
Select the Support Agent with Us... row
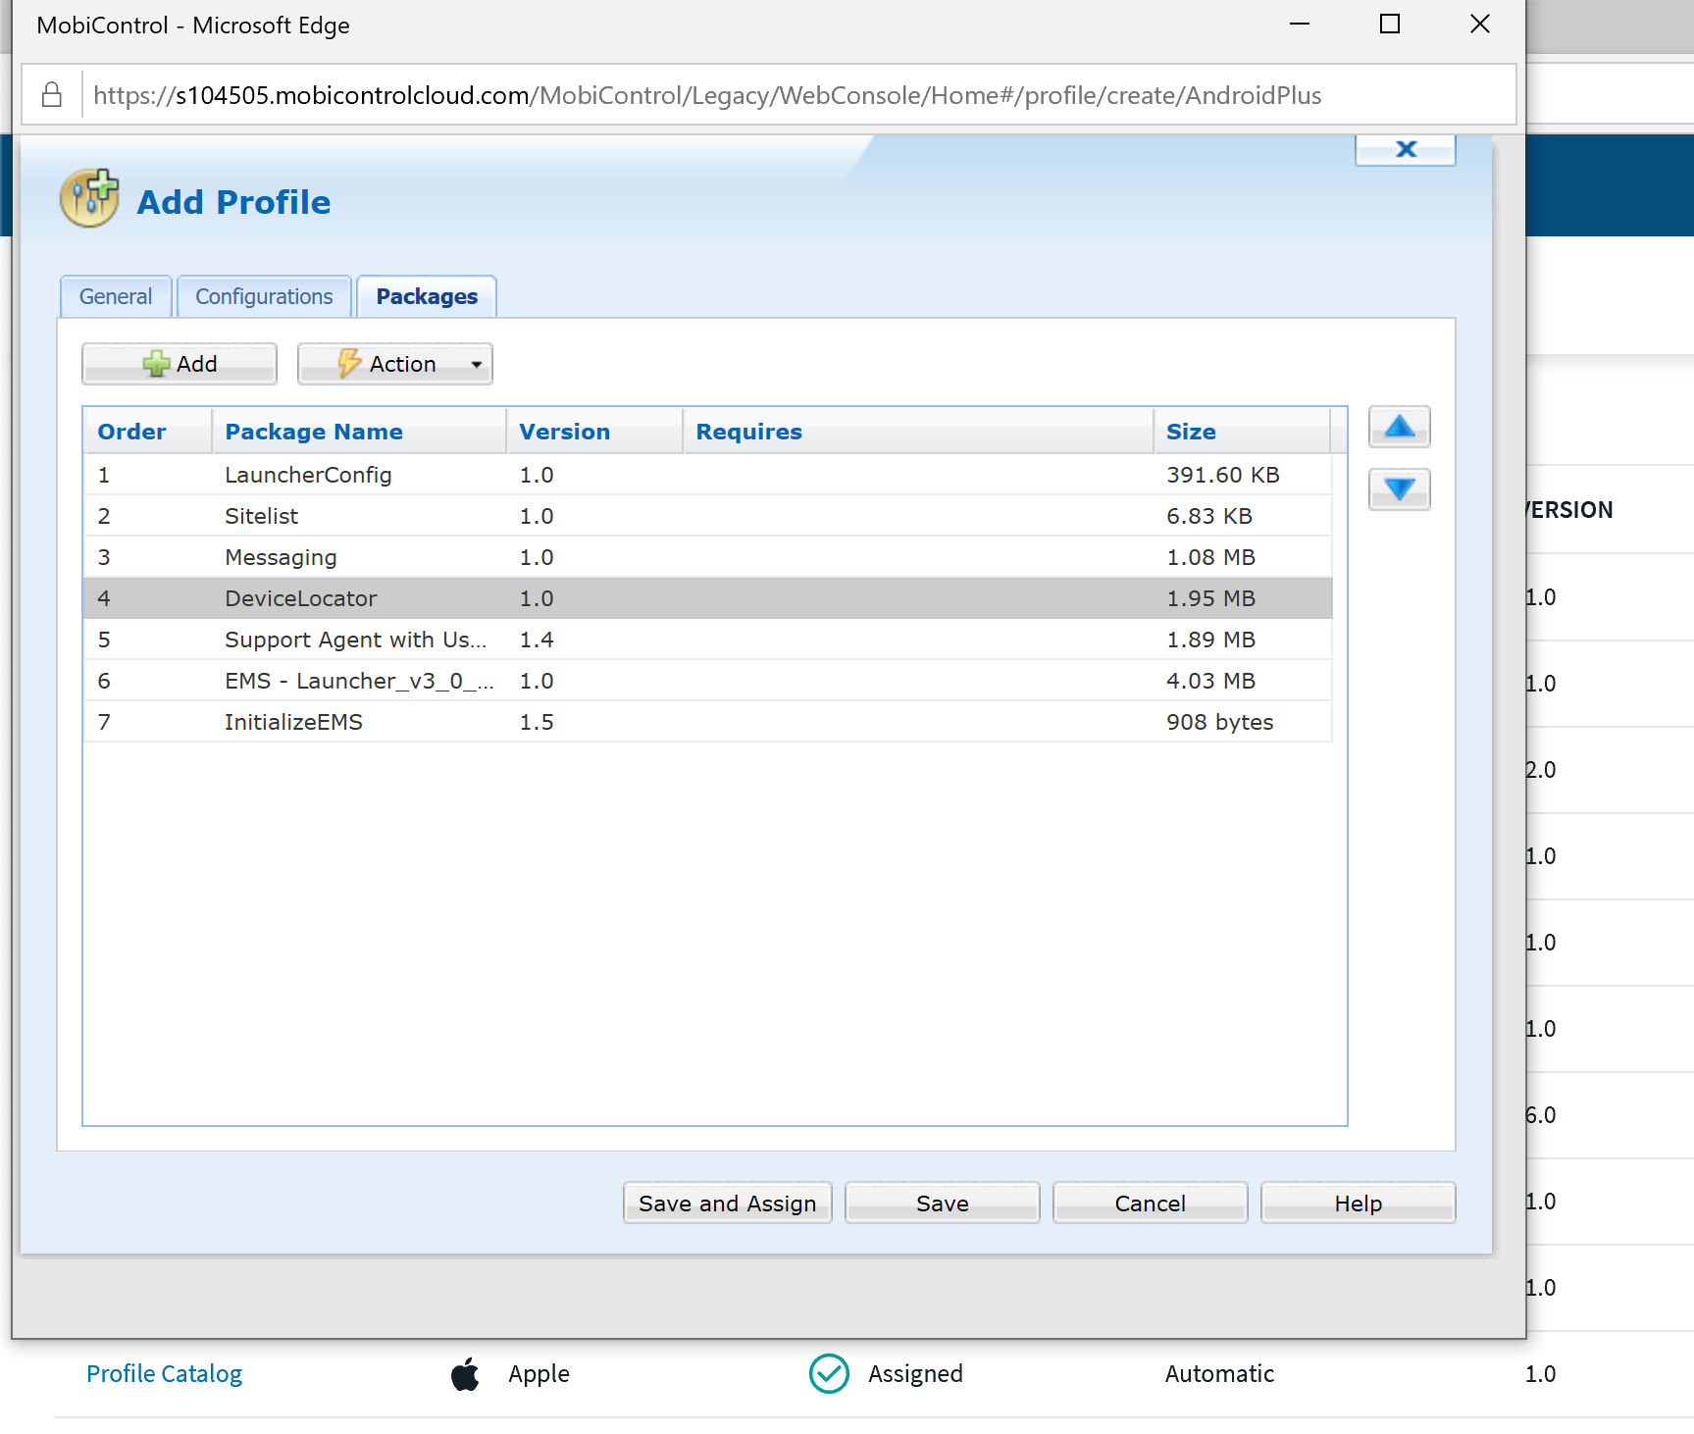[708, 640]
